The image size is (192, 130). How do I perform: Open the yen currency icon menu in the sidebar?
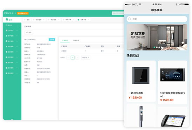click(x=7, y=46)
